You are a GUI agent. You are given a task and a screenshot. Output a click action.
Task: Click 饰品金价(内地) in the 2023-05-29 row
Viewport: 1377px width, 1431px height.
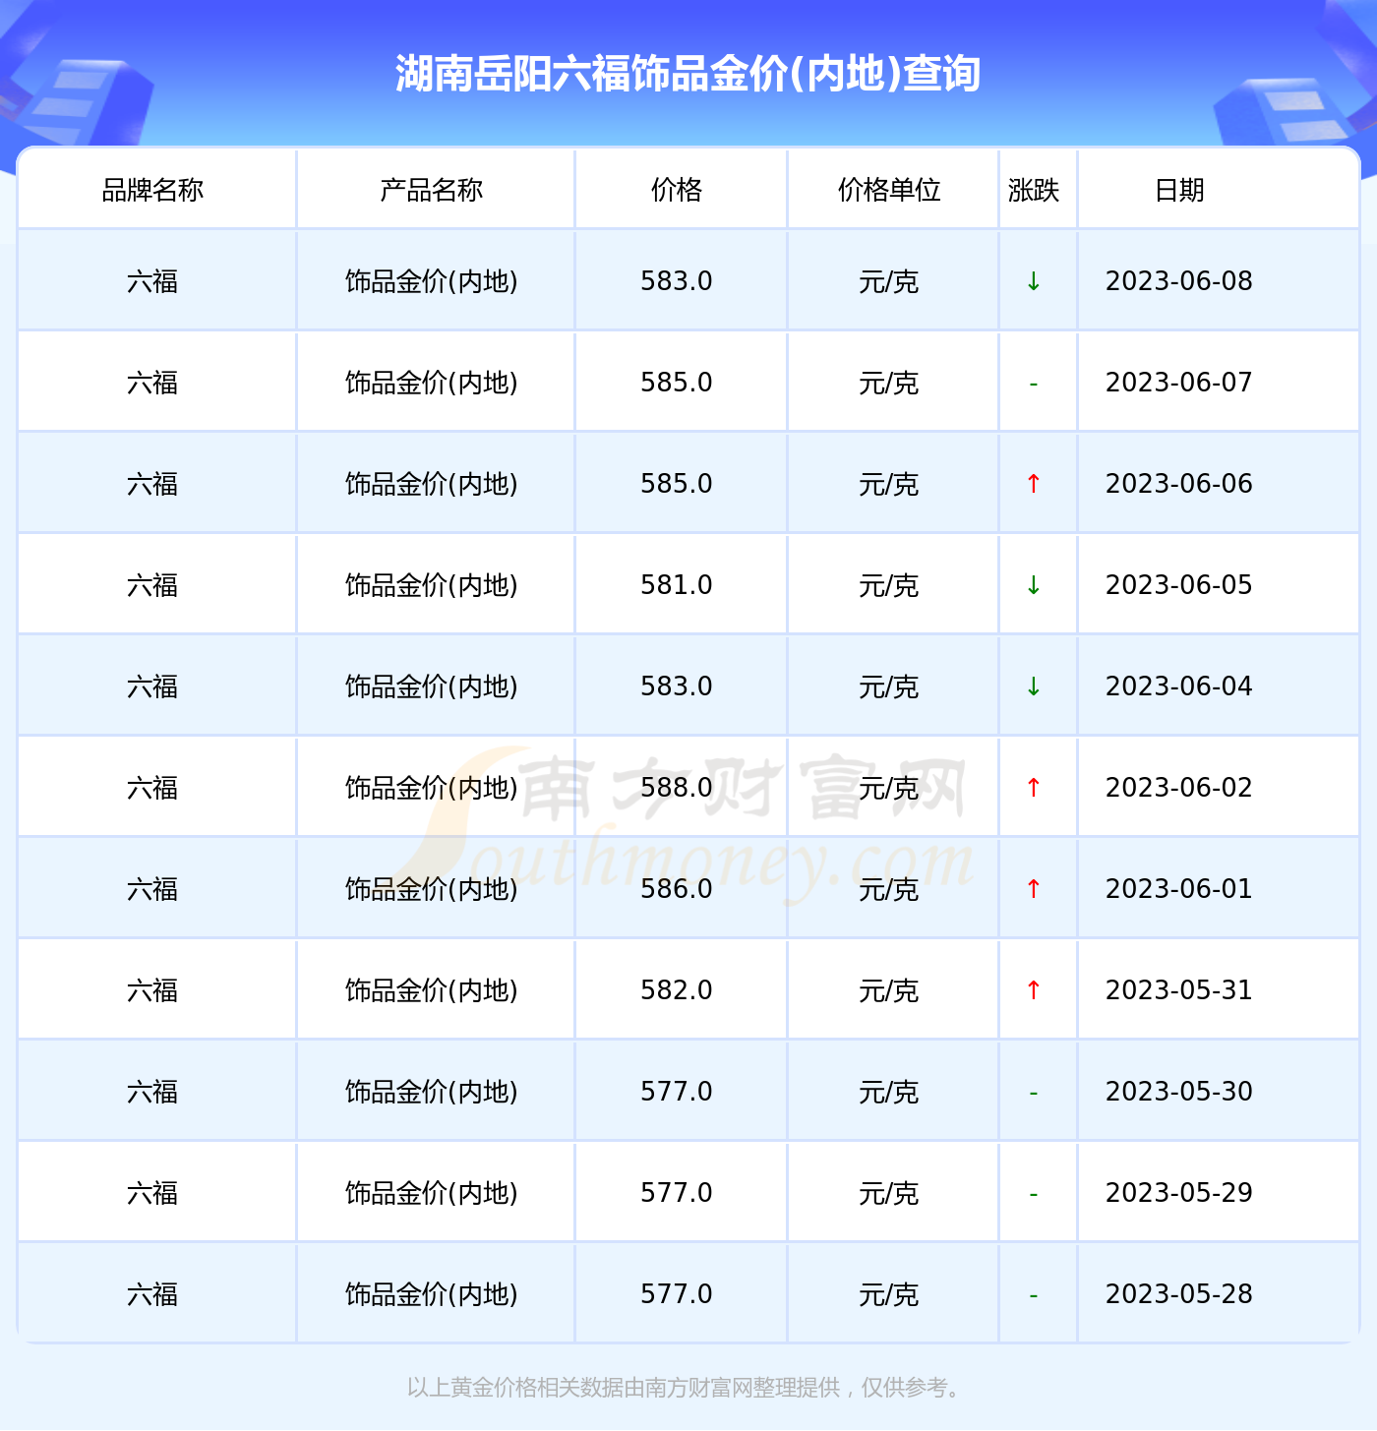click(x=432, y=1193)
